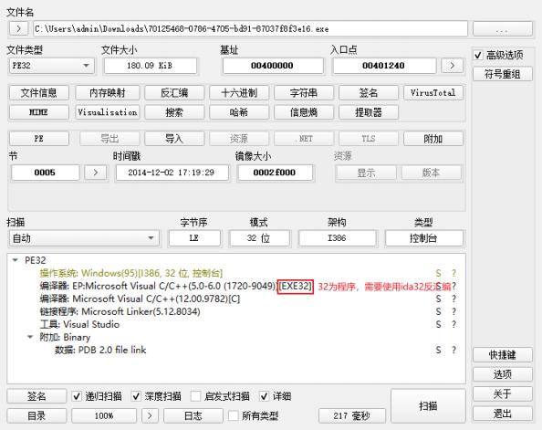Click the ? link on PDB 2.0 row
Image resolution: width=542 pixels, height=430 pixels.
click(453, 350)
